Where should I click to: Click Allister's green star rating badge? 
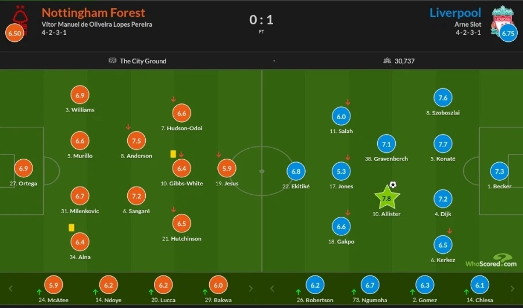pos(386,198)
